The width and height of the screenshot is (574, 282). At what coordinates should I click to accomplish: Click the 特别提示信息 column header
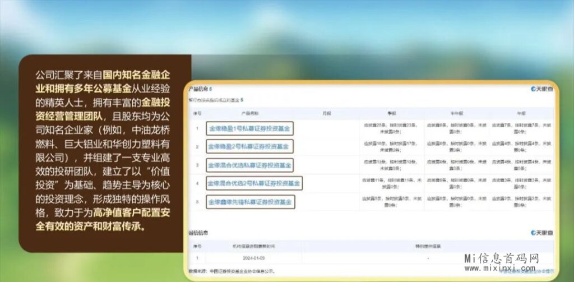pyautogui.click(x=429, y=246)
